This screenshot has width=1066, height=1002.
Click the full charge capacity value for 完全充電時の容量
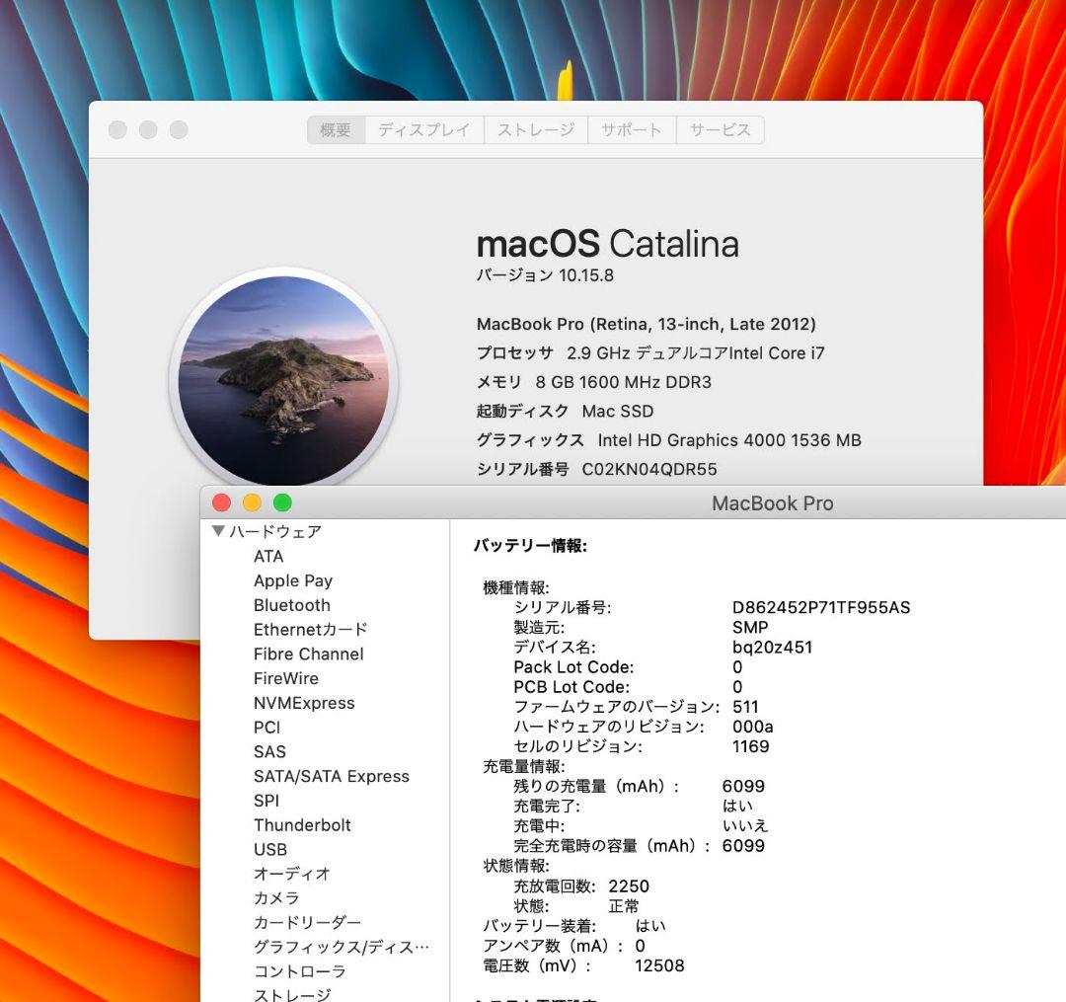pyautogui.click(x=743, y=846)
